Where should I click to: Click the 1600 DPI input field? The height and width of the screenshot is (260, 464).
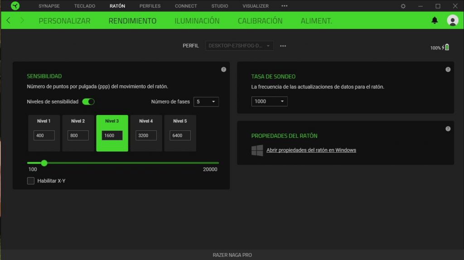coord(112,135)
